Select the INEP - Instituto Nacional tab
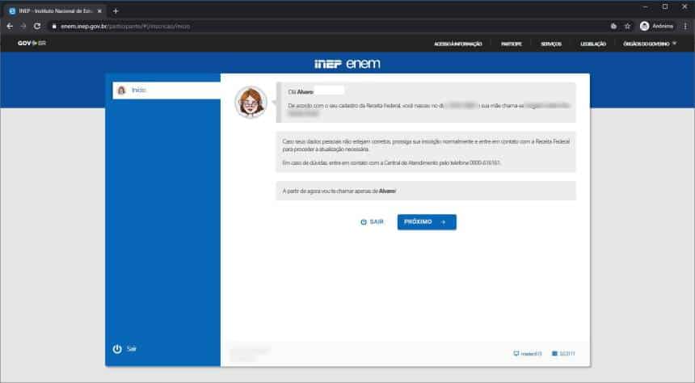Screen dimensions: 695x383 (56, 11)
